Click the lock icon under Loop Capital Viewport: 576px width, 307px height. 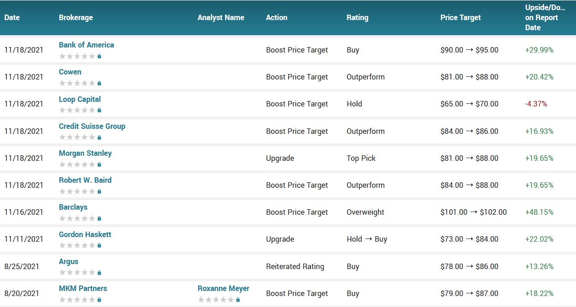99,110
